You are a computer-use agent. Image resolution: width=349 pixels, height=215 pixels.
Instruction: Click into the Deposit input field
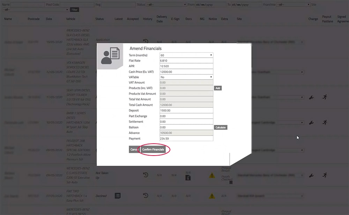(186, 110)
